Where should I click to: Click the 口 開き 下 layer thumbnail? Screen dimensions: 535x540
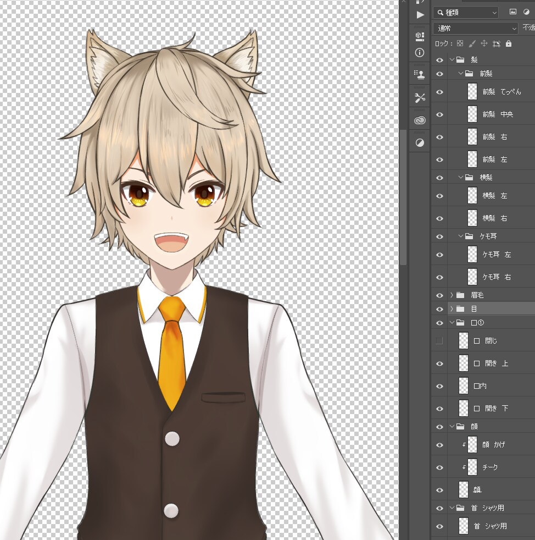click(464, 409)
